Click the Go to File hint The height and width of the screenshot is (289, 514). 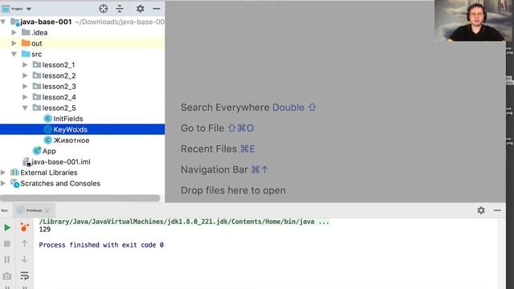click(x=218, y=128)
